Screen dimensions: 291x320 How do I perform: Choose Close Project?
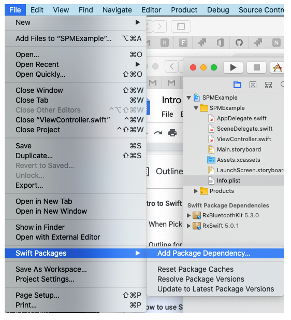click(x=76, y=130)
